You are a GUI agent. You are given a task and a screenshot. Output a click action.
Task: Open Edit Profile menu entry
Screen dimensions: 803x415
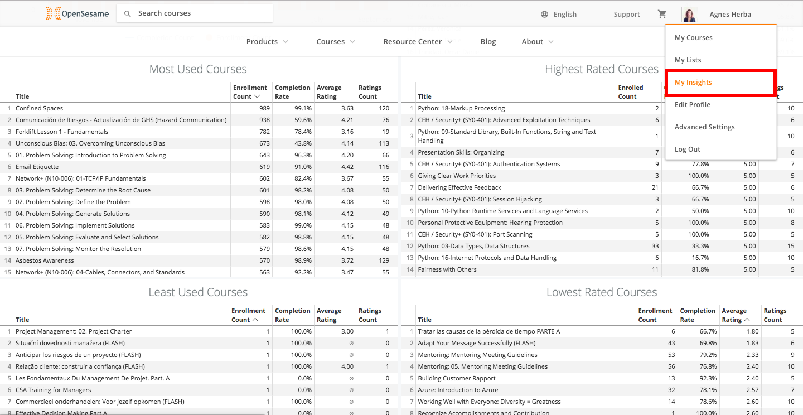coord(692,105)
